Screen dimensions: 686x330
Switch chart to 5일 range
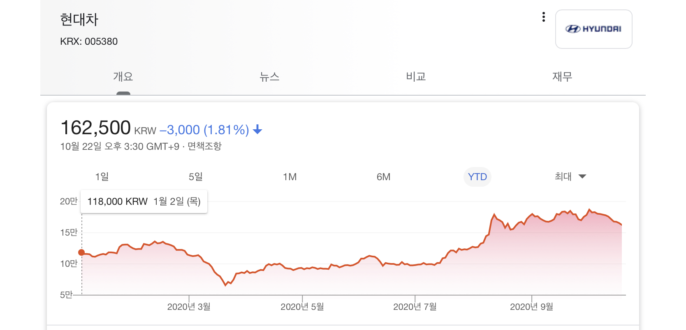pos(196,177)
